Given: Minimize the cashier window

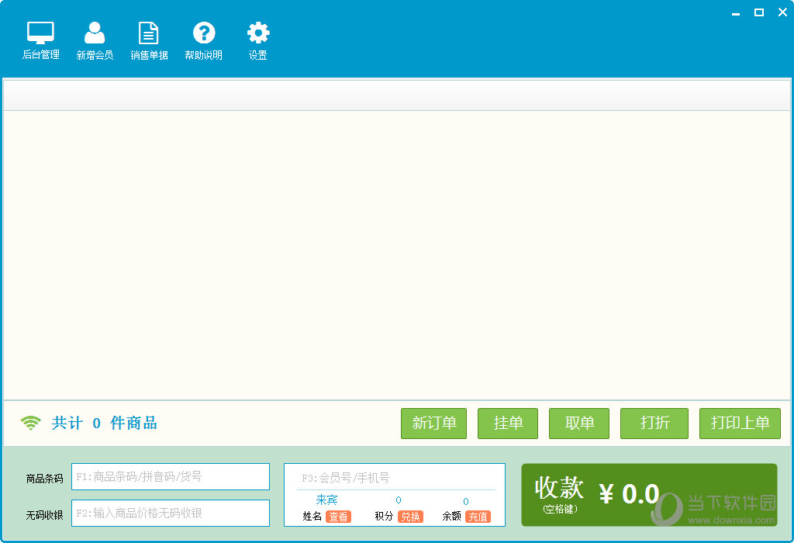Looking at the screenshot, I should coord(736,12).
